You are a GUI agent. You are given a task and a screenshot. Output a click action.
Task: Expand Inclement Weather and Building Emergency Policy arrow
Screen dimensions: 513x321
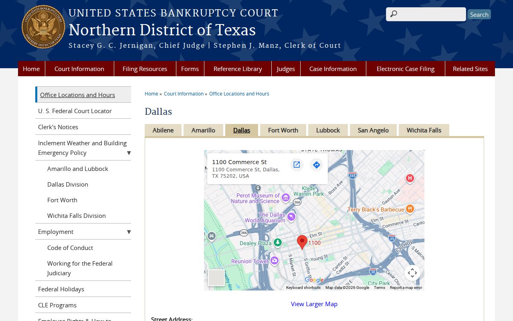click(x=129, y=153)
